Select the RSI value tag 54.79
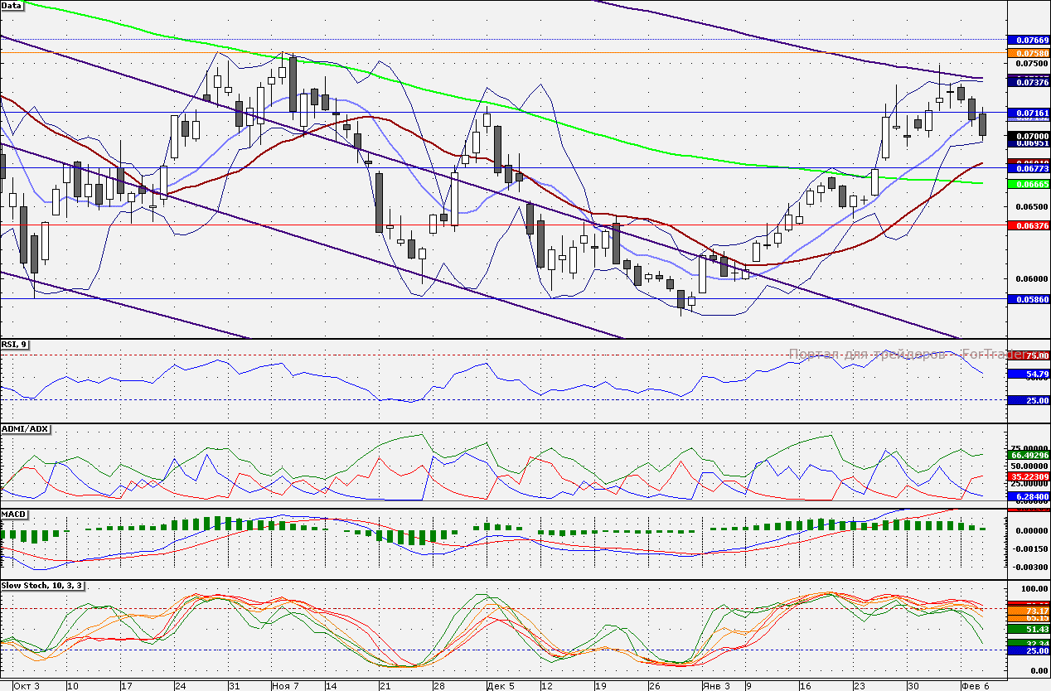Image resolution: width=1051 pixels, height=691 pixels. click(x=1028, y=374)
